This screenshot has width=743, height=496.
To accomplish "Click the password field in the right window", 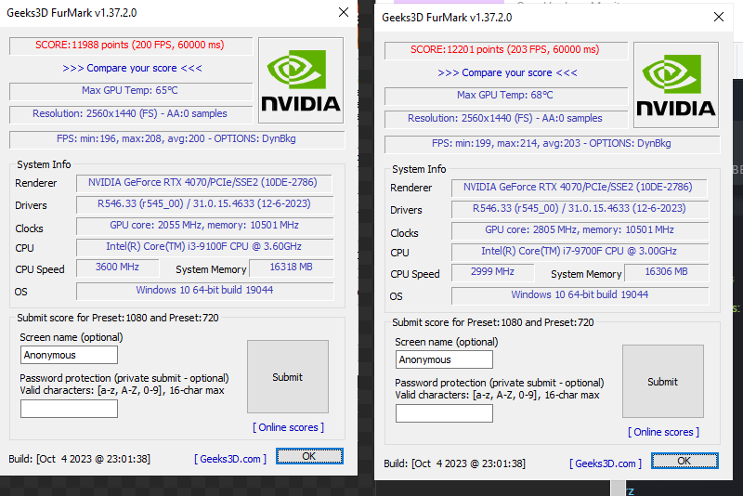I will point(444,412).
